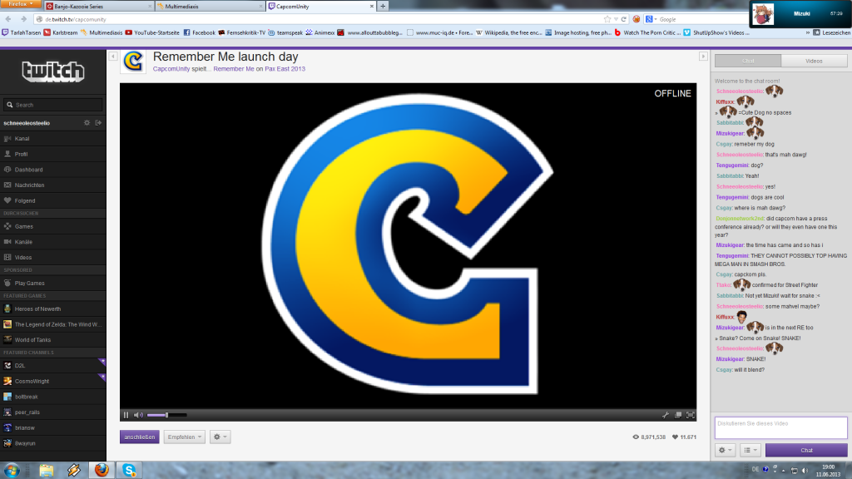
Task: Switch to Multimediaxis browser tab
Action: [209, 6]
